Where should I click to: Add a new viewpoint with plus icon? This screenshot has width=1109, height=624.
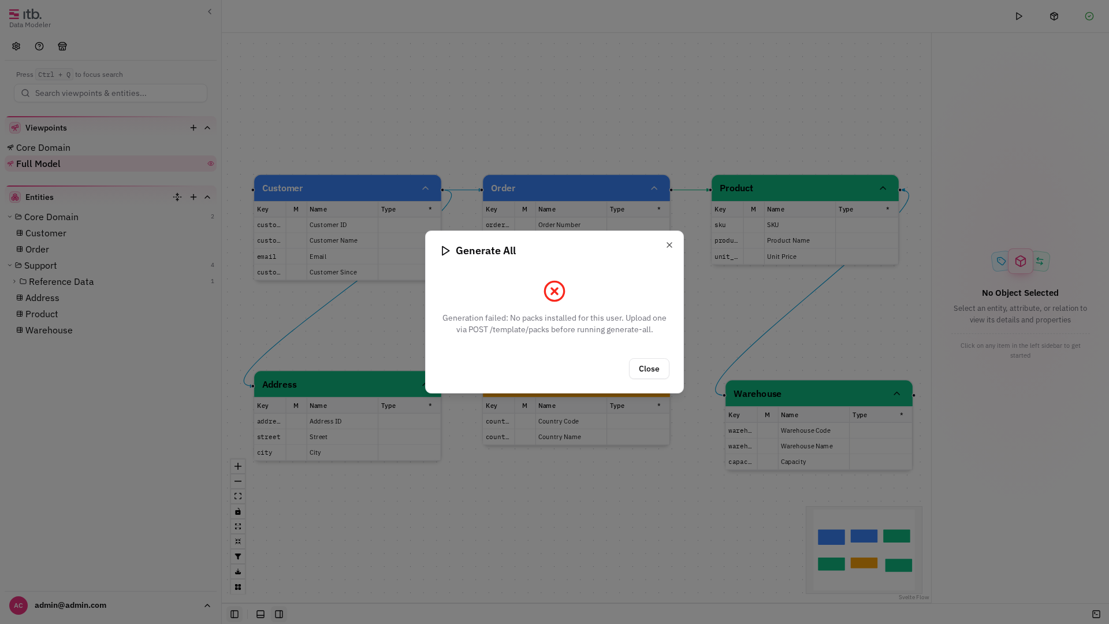coord(193,128)
